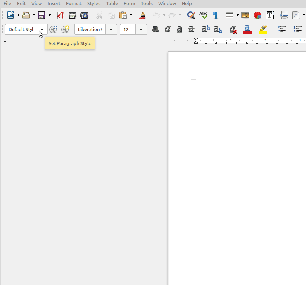The height and width of the screenshot is (285, 306).
Task: Toggle Bold formatting
Action: pos(156,29)
